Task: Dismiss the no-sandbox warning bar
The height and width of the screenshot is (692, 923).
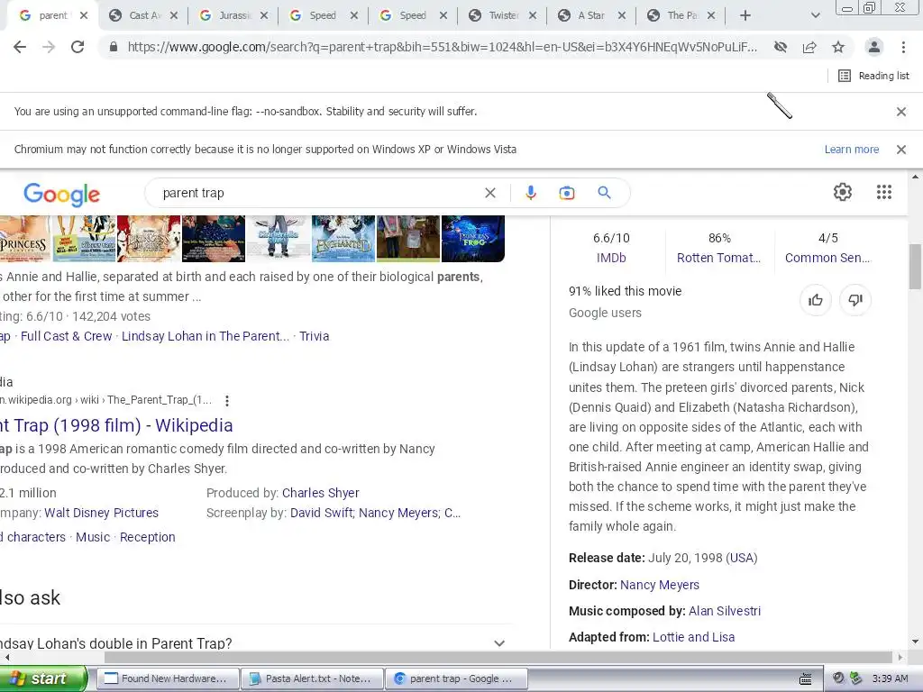Action: 901,111
